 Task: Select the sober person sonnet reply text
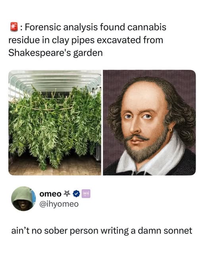click(x=102, y=231)
